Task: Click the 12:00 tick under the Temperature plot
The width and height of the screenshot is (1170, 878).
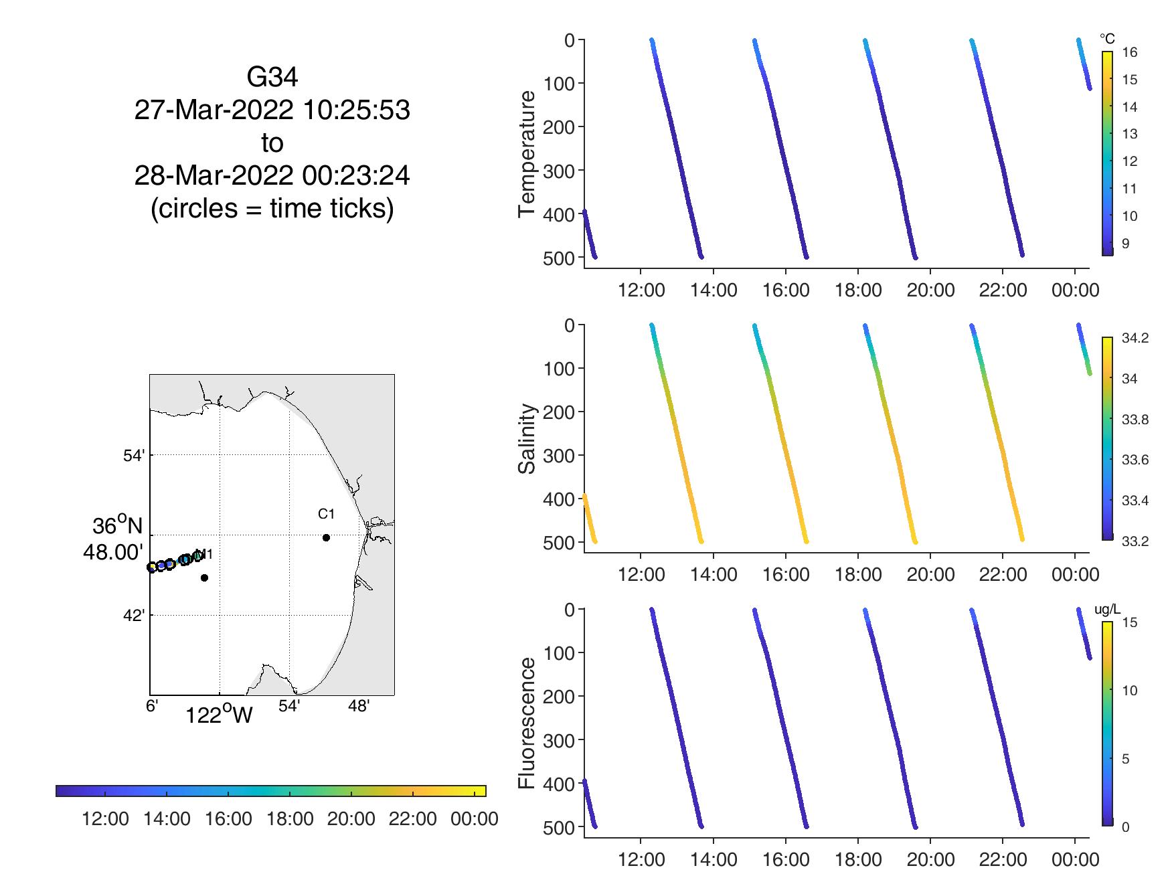Action: 641,290
